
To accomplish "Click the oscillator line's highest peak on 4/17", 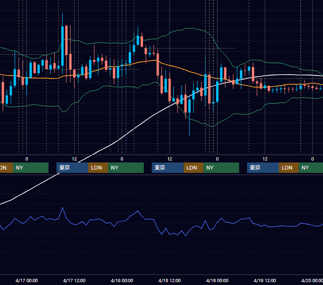I will pyautogui.click(x=62, y=208).
